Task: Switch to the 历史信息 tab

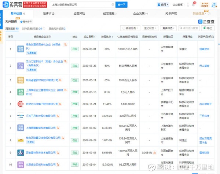Action: pos(199,14)
